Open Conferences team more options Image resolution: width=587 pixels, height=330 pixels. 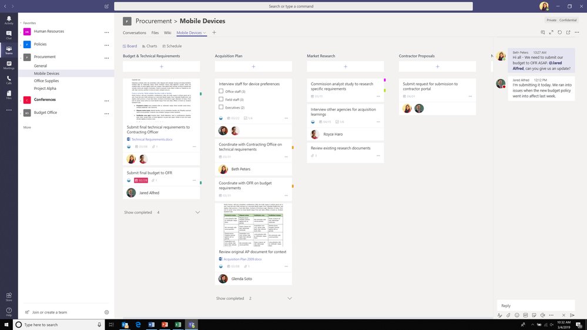click(107, 100)
